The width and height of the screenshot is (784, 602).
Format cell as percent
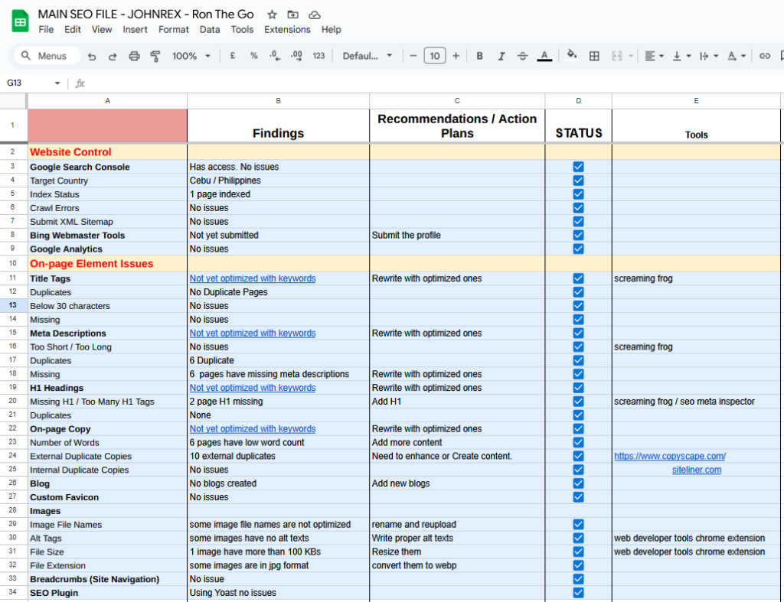click(254, 56)
